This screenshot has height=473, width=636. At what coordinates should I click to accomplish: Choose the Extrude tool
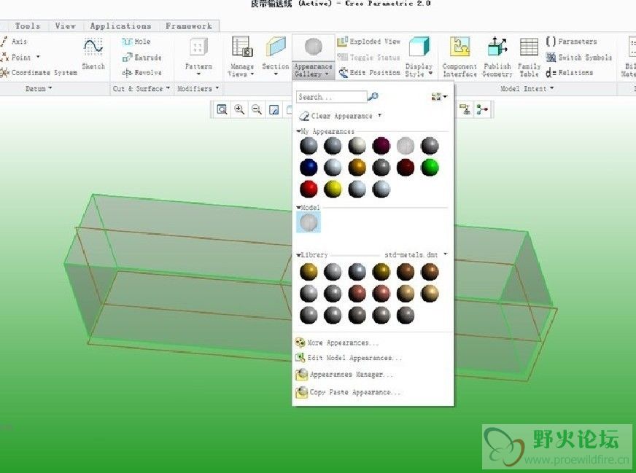click(142, 58)
